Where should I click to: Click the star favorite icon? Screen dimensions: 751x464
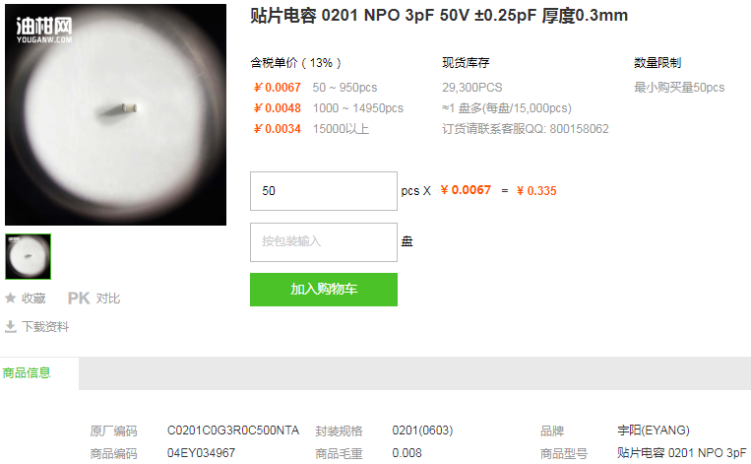(x=11, y=298)
